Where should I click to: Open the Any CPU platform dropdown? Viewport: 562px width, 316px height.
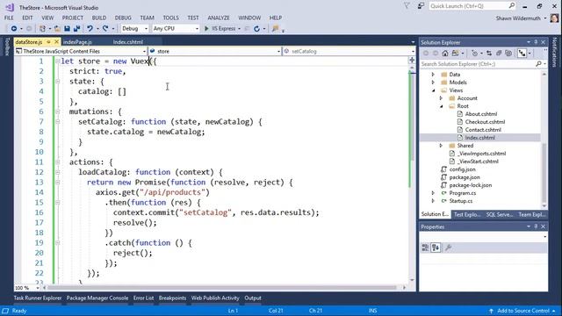point(176,29)
